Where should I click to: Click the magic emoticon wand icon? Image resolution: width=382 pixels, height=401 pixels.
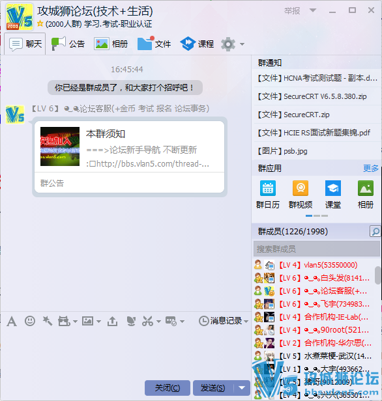pos(48,321)
